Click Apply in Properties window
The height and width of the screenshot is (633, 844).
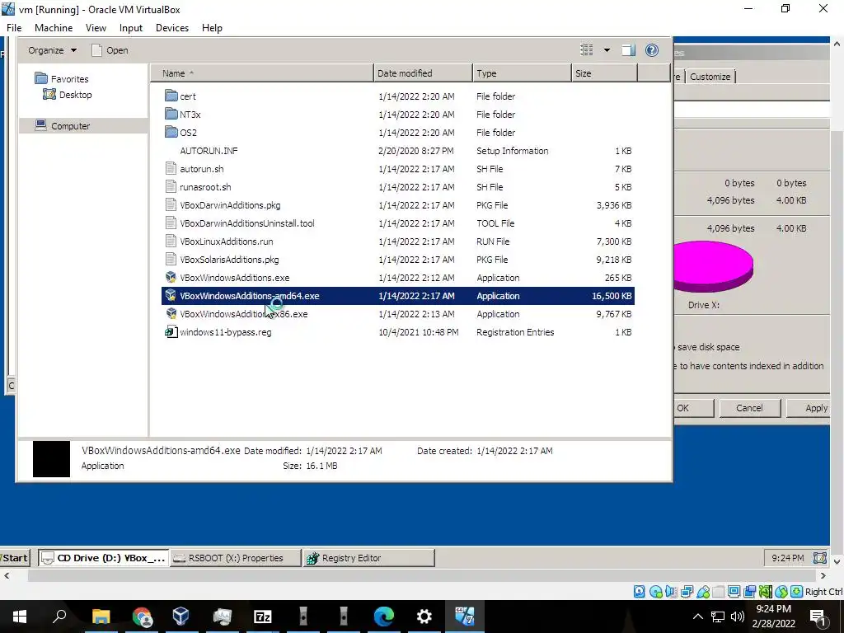[x=809, y=408]
